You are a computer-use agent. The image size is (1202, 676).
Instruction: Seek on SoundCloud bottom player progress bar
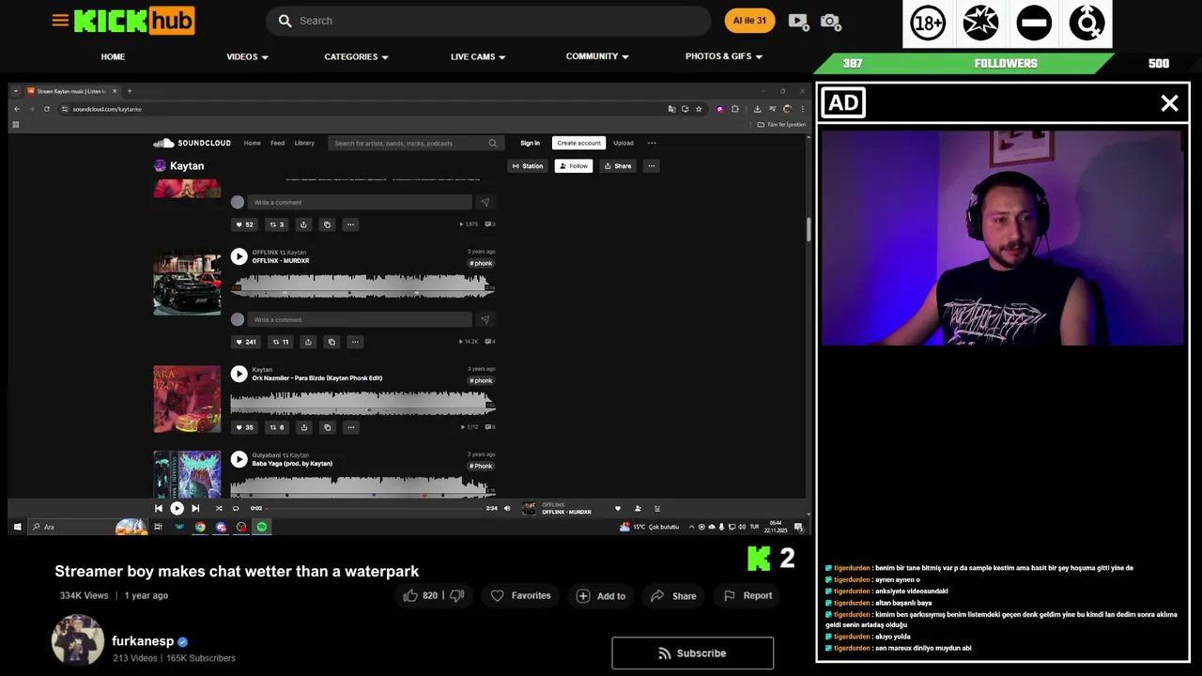click(374, 508)
